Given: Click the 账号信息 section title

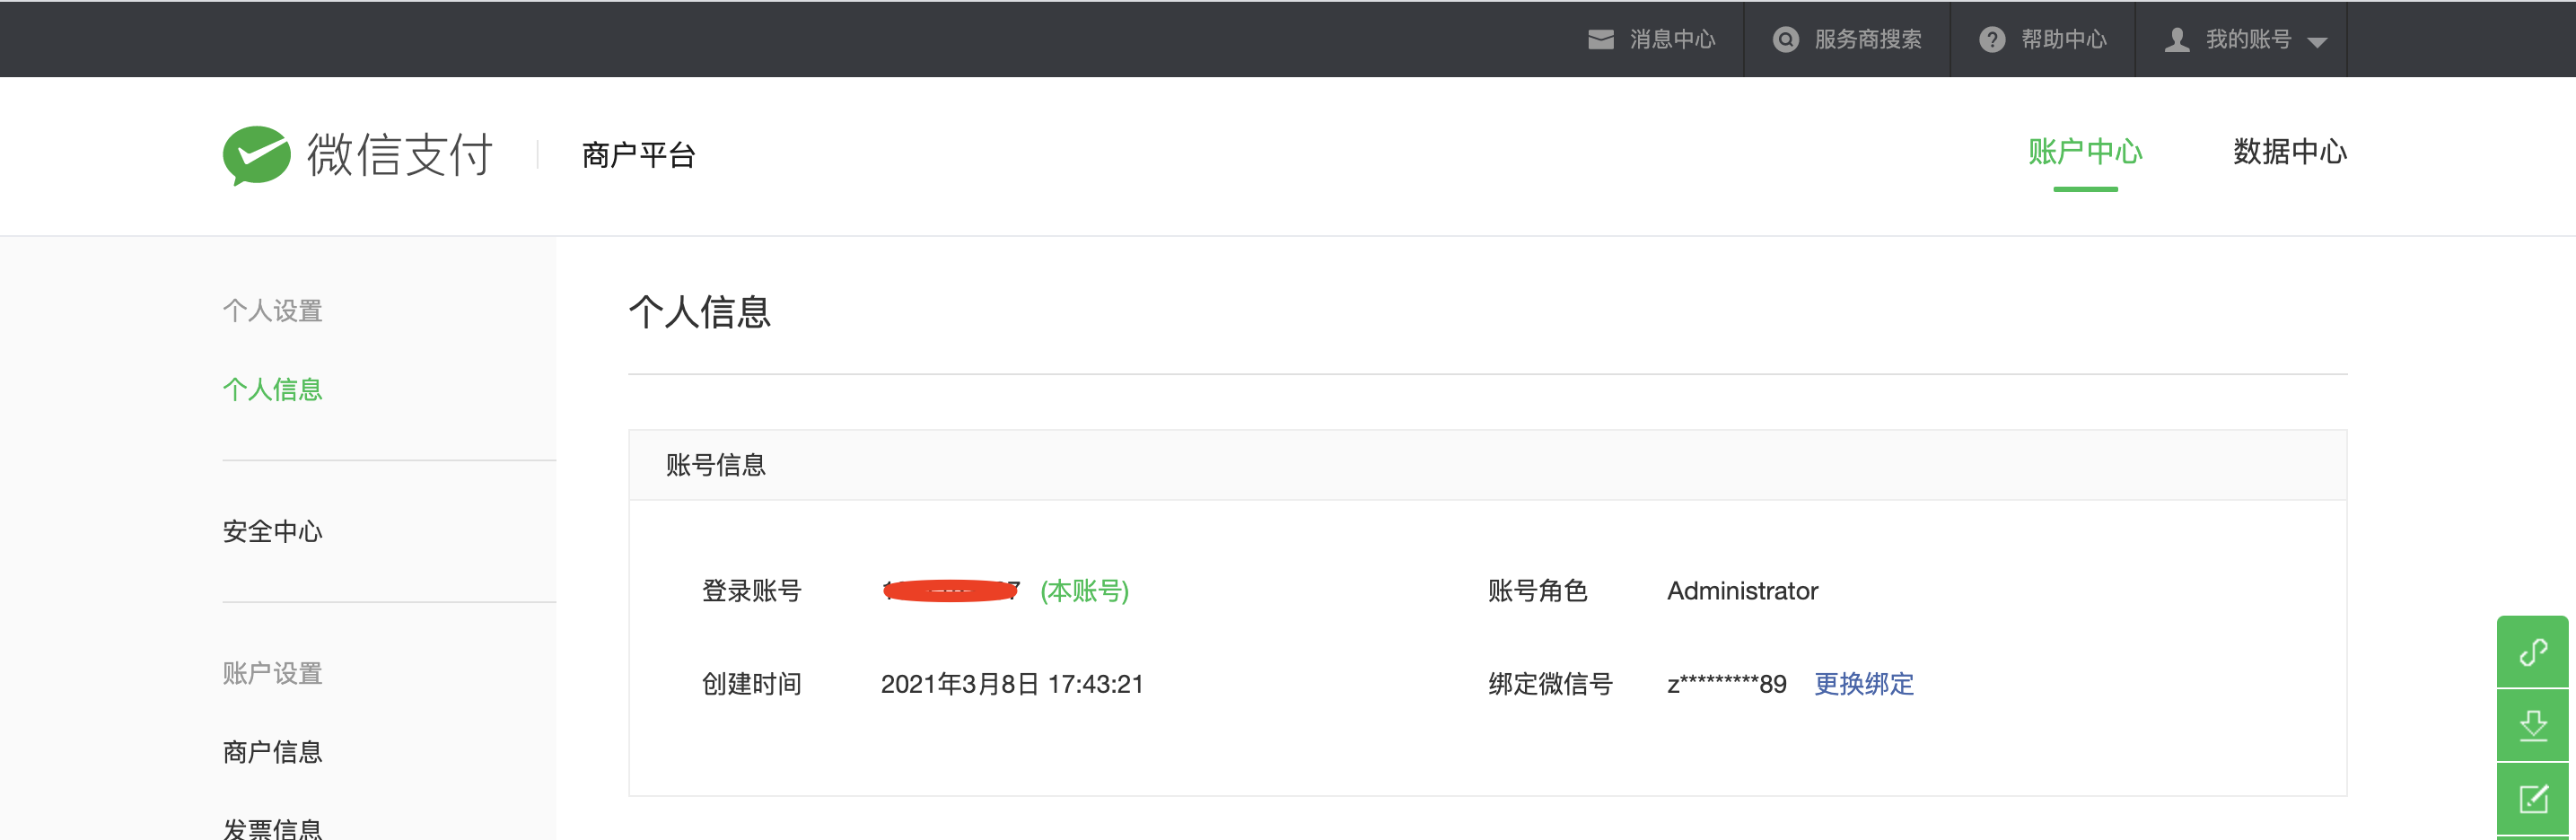Looking at the screenshot, I should tap(716, 465).
